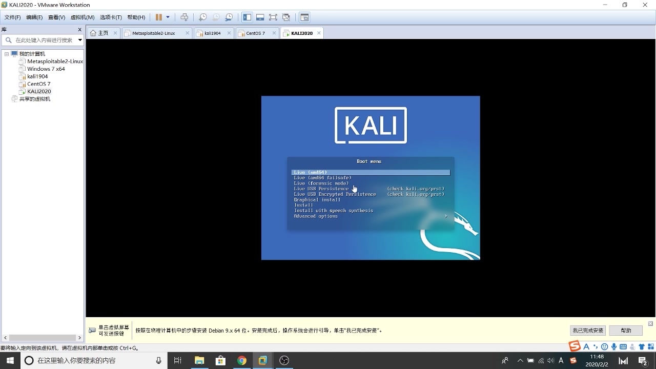The image size is (656, 369).
Task: Open File Explorer from the taskbar
Action: click(199, 360)
